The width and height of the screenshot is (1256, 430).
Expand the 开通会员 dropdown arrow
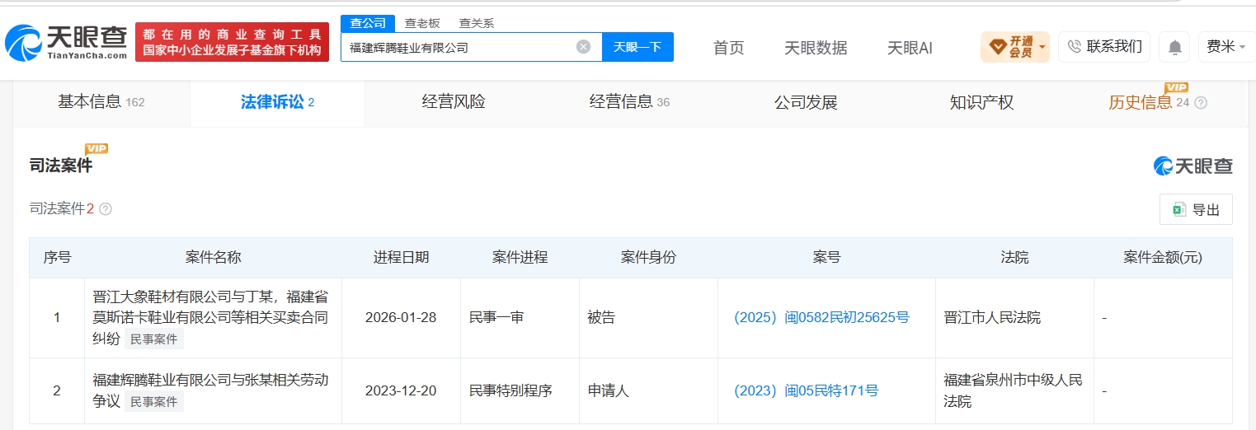click(1042, 47)
